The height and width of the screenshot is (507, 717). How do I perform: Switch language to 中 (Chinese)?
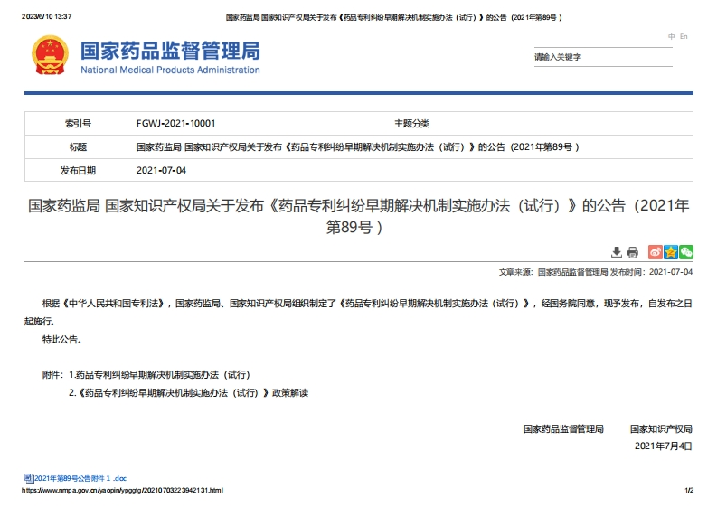[671, 36]
